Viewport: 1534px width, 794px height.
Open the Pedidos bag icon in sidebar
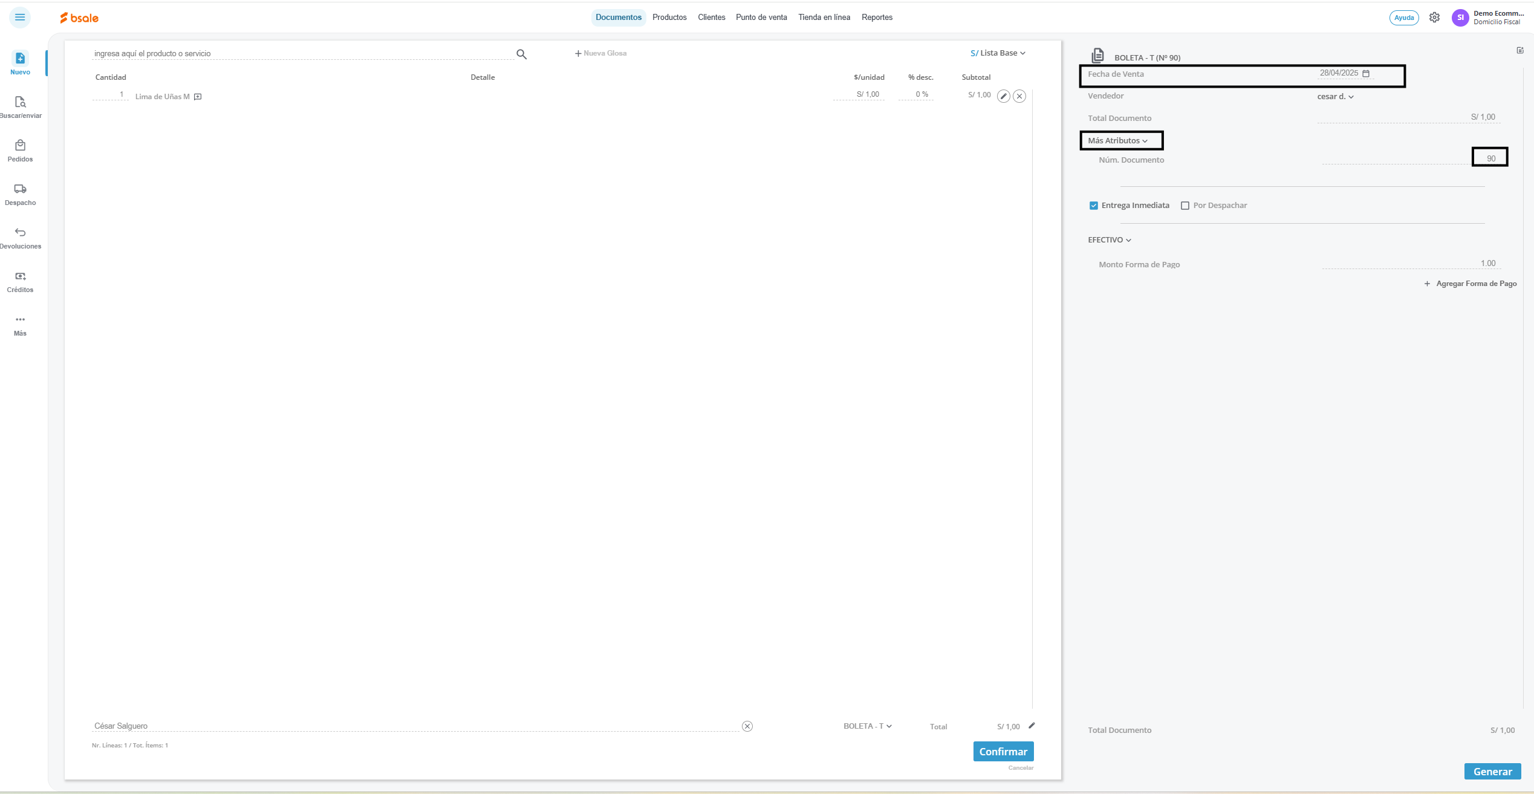point(20,146)
